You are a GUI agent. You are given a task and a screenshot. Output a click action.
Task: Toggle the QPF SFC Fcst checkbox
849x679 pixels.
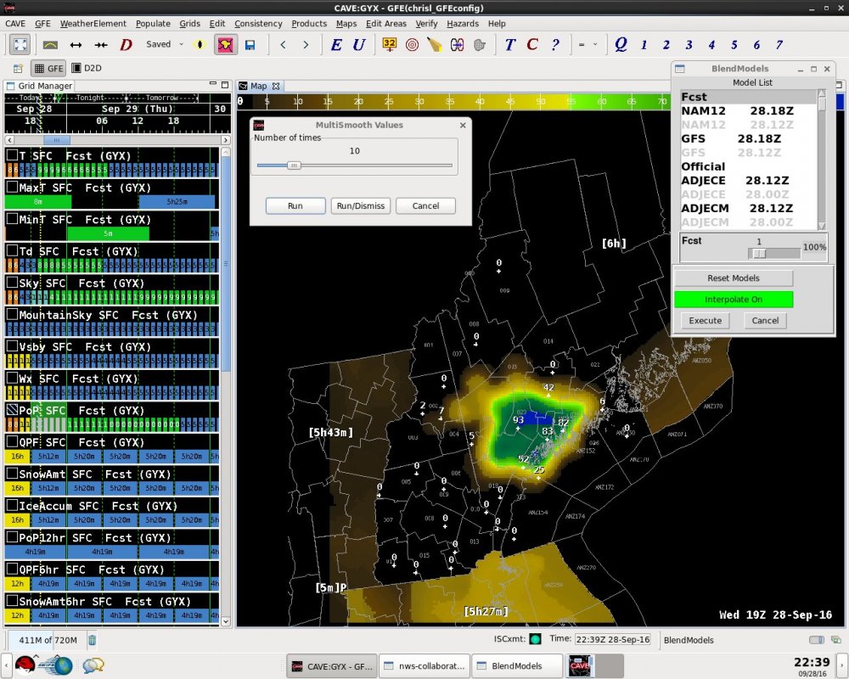click(12, 442)
